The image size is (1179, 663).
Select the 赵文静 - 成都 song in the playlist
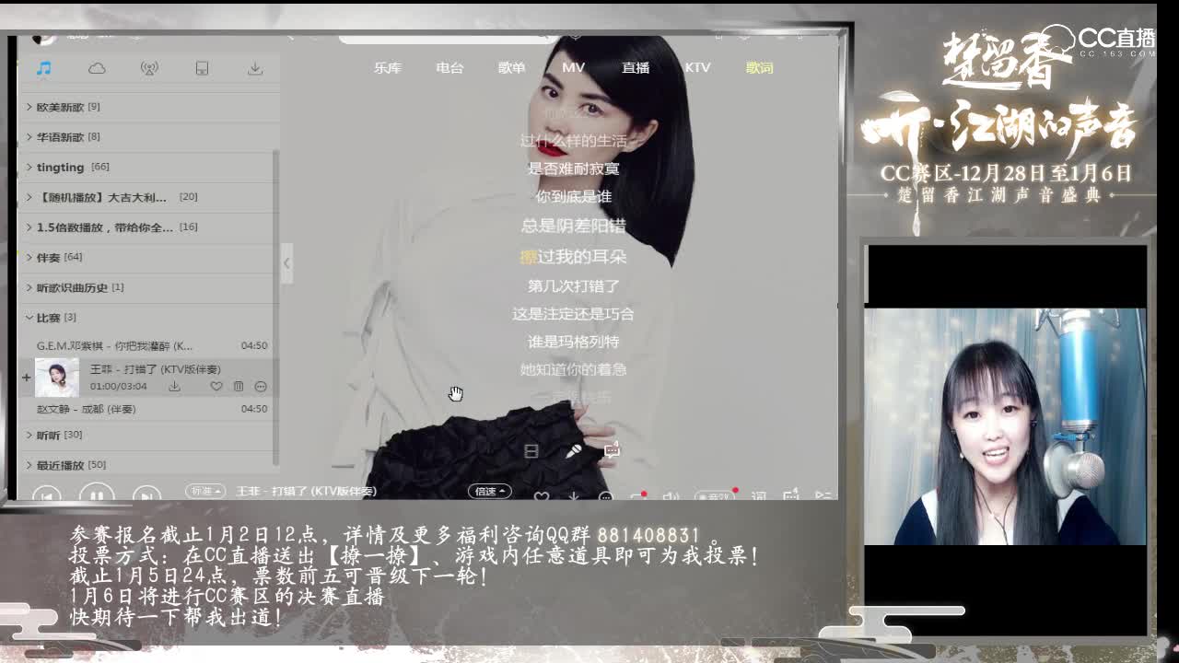(x=88, y=408)
